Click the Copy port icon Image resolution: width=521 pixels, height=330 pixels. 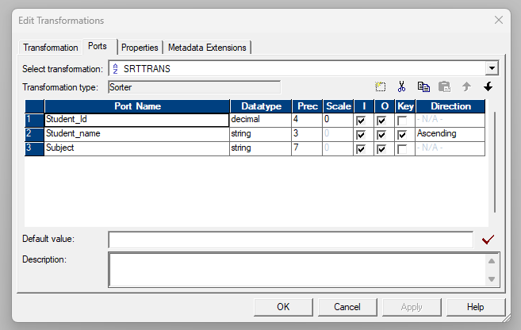pyautogui.click(x=423, y=86)
